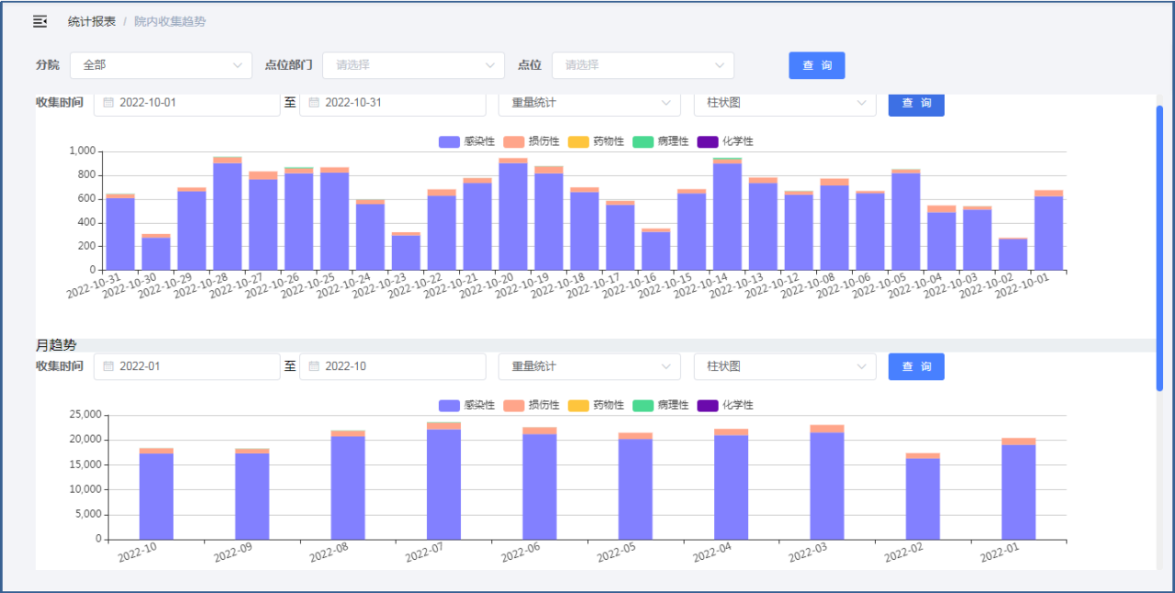Click the calendar icon beside 2022-10-01

(x=109, y=103)
